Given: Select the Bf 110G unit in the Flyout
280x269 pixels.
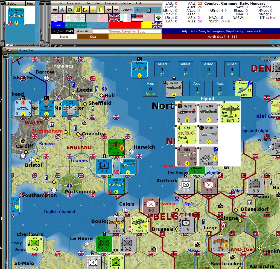Looking at the screenshot, I should click(x=208, y=134).
